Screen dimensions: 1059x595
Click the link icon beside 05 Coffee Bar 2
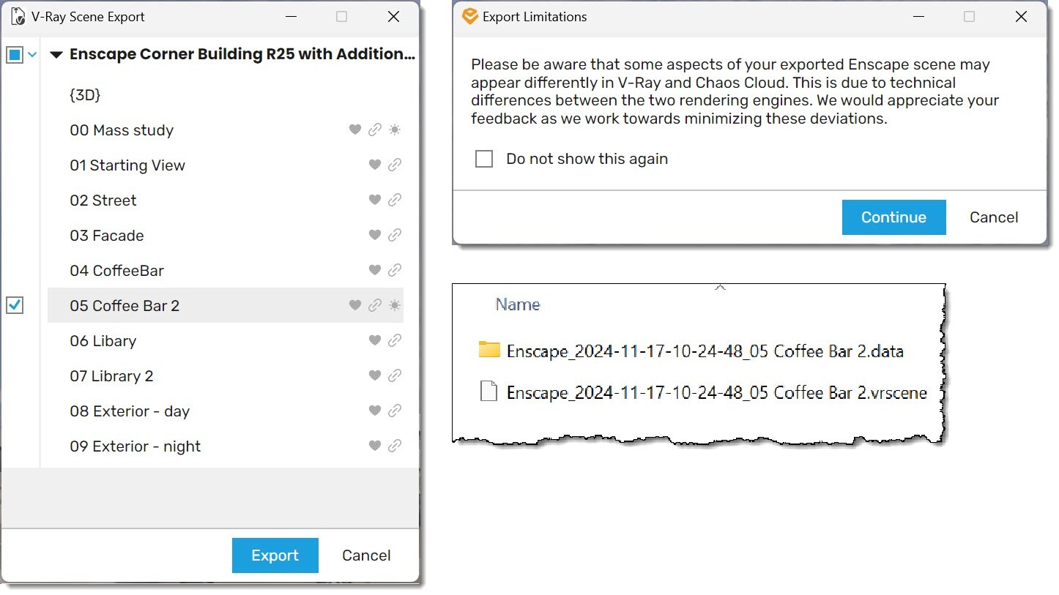tap(375, 305)
